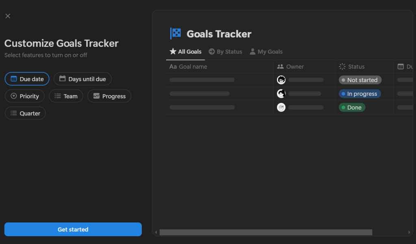Click the horizontal scrollbar right arrow

pos(409,232)
